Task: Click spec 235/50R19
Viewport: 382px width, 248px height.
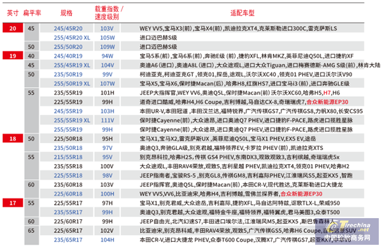Action: click(x=68, y=74)
